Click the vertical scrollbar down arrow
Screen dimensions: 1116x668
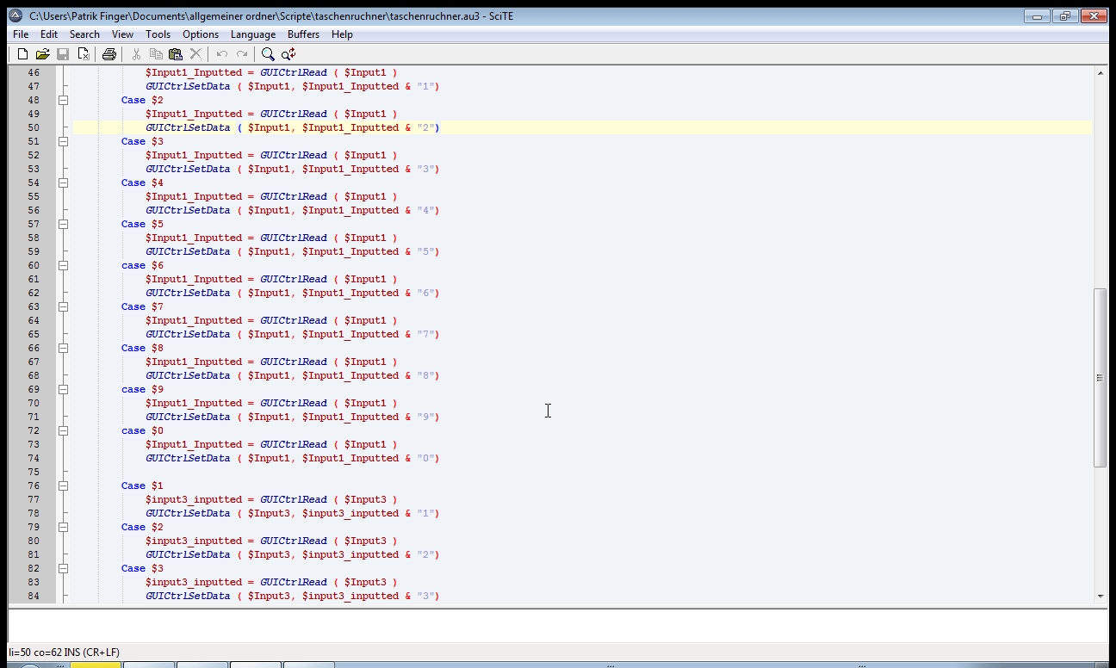[x=1100, y=596]
